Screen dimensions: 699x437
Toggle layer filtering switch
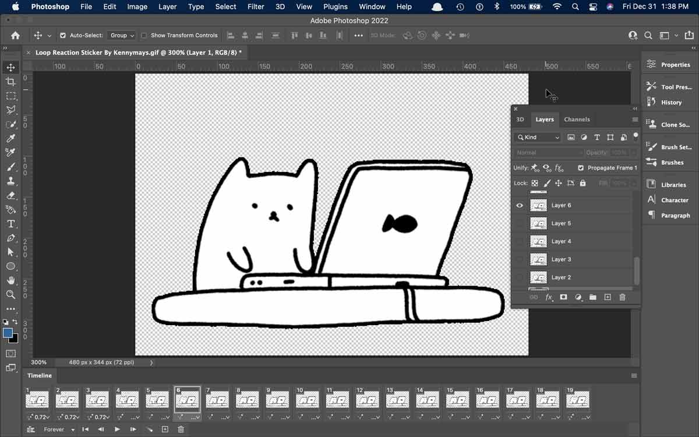[x=636, y=136]
